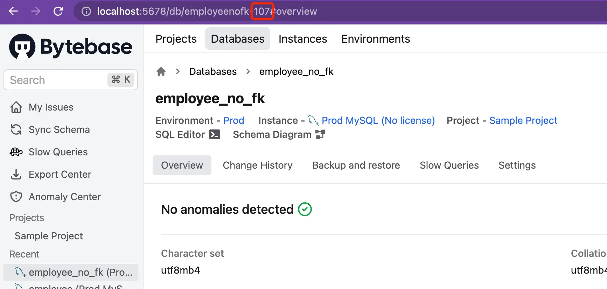Open the Prod environment link
Screen dimensions: 607x289
pos(233,120)
